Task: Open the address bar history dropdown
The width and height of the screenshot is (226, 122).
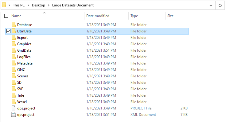Action: pos(211,6)
